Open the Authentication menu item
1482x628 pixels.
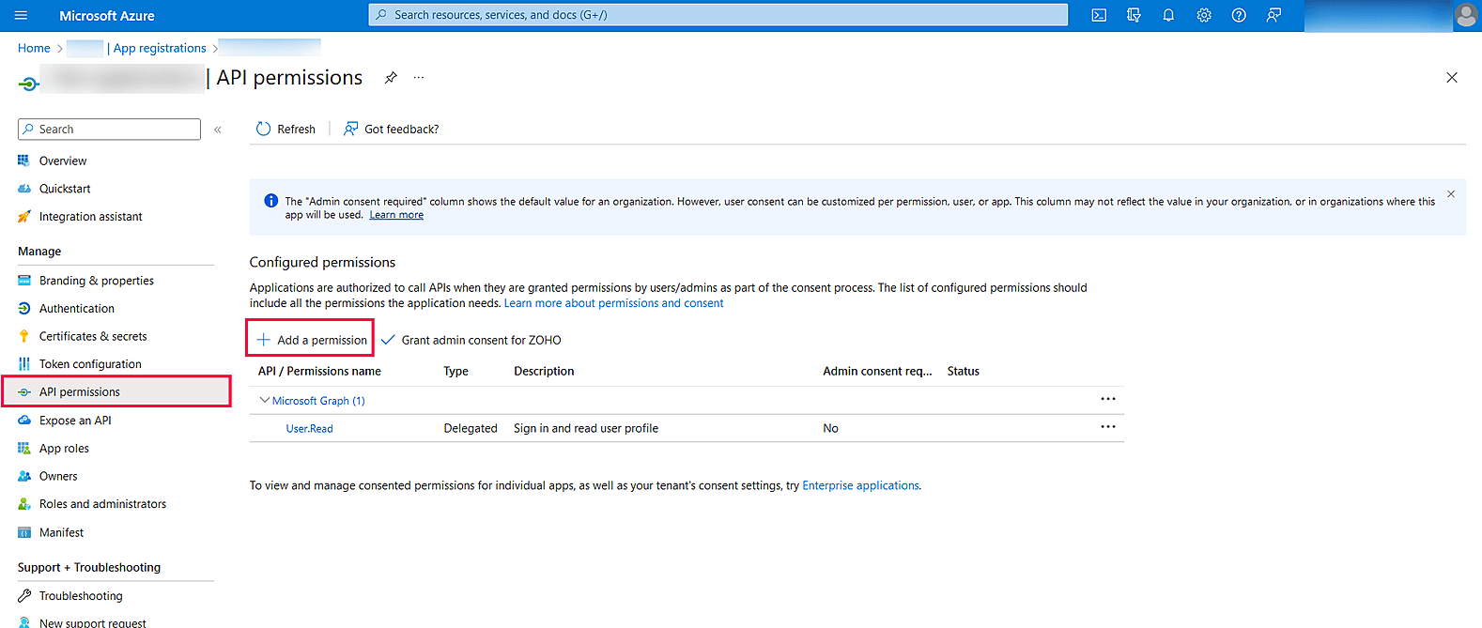click(x=77, y=309)
